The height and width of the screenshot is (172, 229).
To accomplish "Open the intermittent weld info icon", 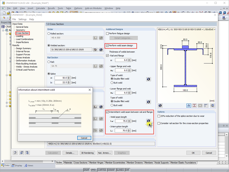I will point(148,121).
